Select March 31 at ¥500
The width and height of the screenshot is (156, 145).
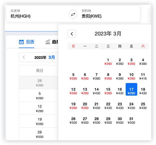[x=131, y=120]
